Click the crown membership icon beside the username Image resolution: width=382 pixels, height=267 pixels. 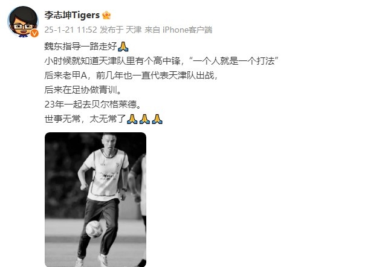pyautogui.click(x=106, y=15)
